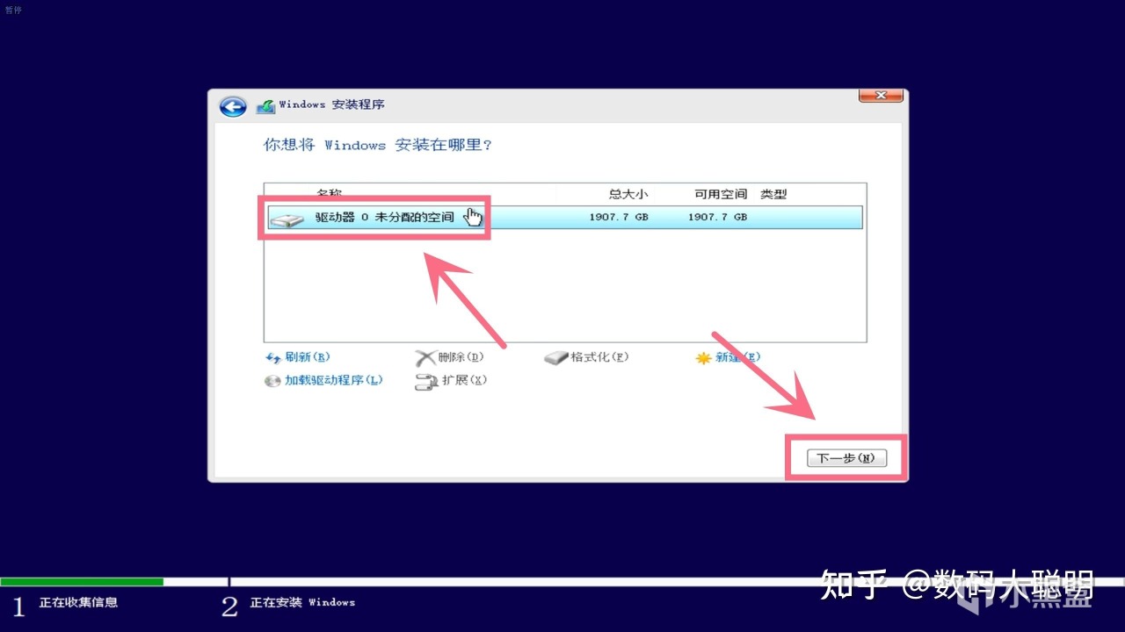This screenshot has width=1125, height=632.
Task: Click the green setup progress bar
Action: (82, 582)
